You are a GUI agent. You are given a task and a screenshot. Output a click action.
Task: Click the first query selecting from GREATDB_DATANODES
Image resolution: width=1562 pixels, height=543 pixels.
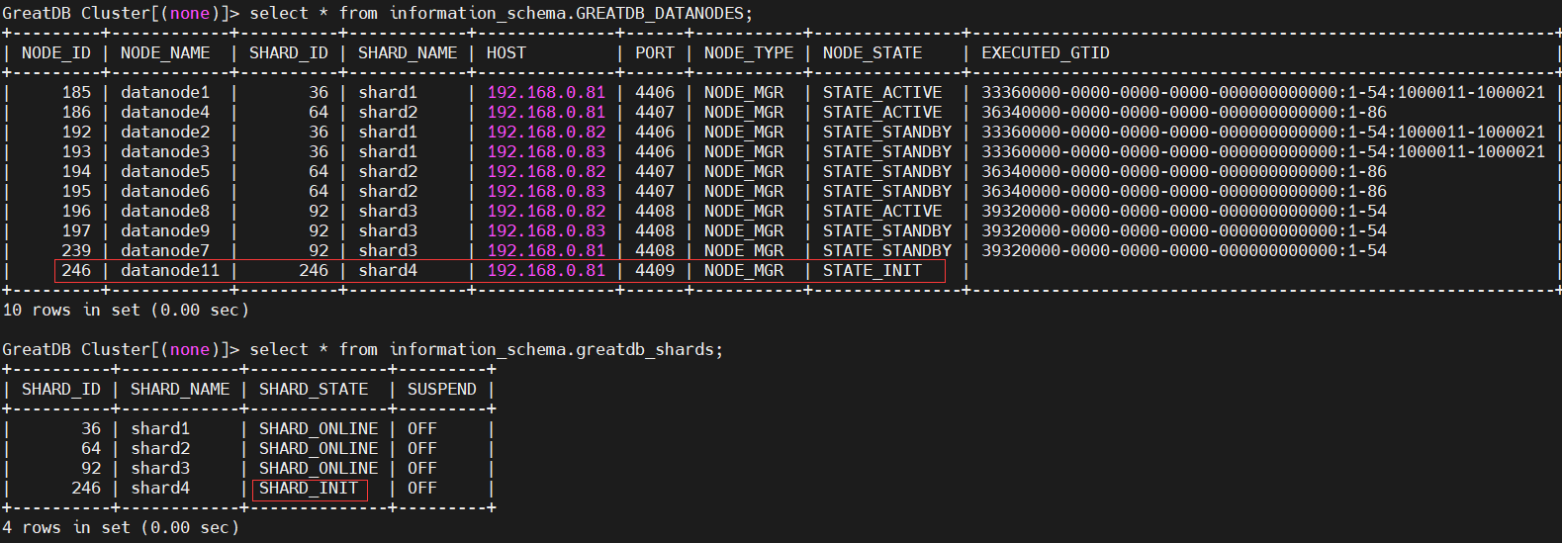502,14
